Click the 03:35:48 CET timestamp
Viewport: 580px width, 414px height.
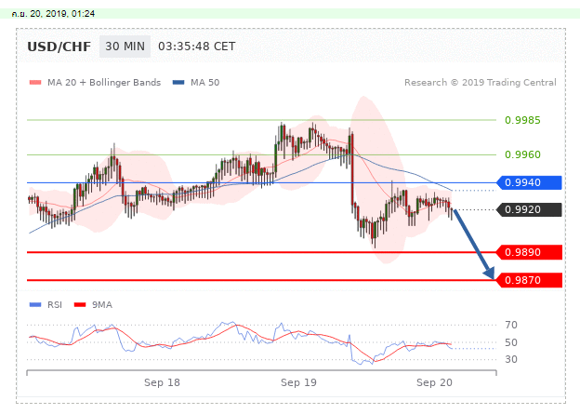[197, 47]
